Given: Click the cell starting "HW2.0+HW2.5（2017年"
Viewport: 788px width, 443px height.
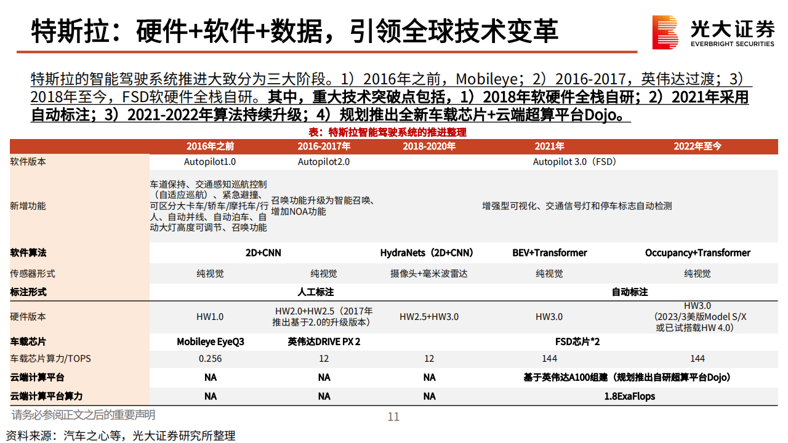Looking at the screenshot, I should click(x=323, y=317).
